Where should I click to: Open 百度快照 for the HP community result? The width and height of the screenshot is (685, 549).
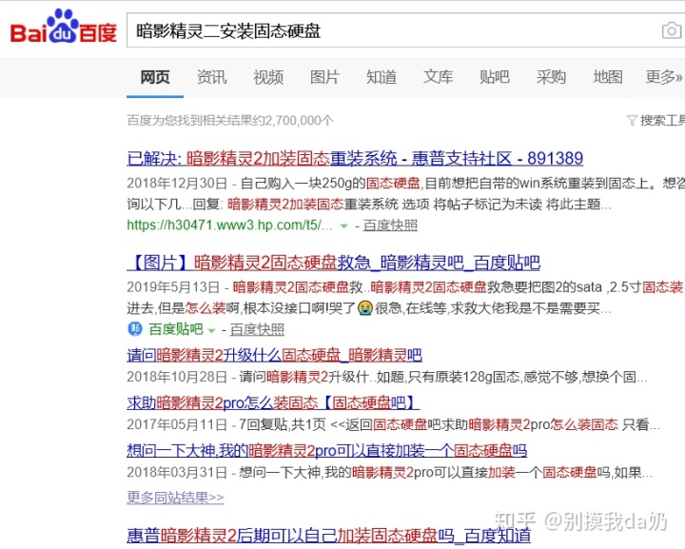[x=390, y=225]
